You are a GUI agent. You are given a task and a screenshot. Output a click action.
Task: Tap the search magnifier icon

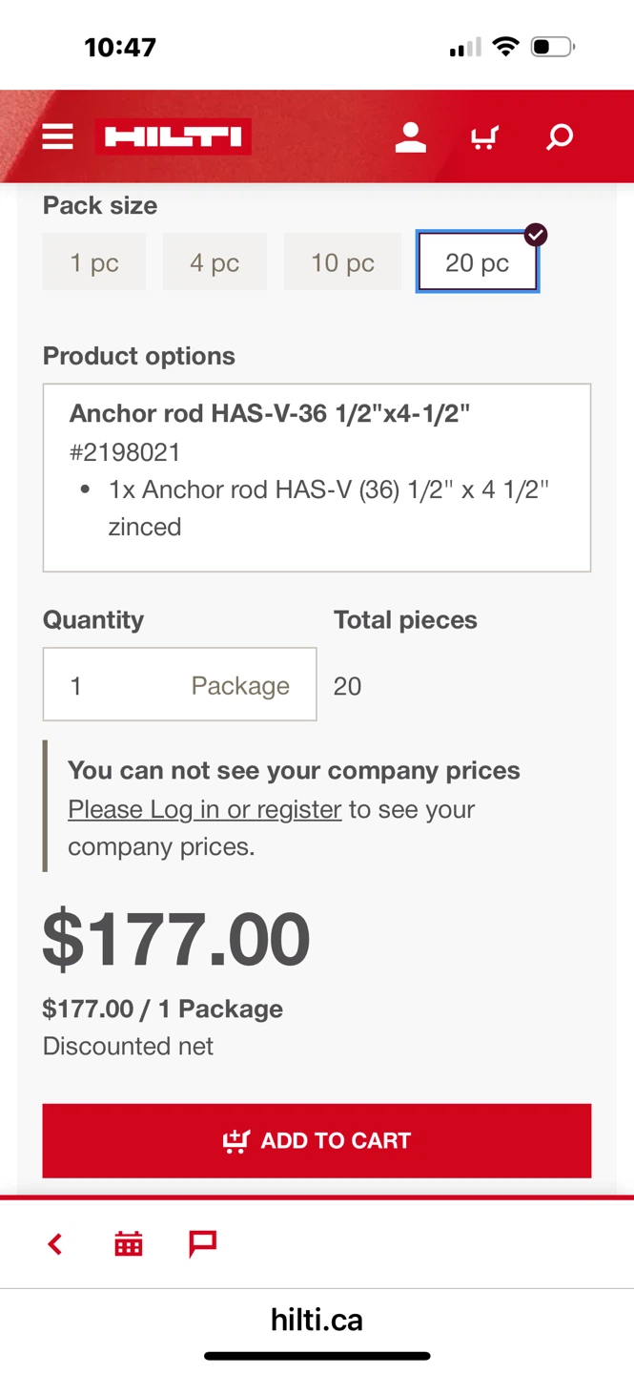coord(560,137)
